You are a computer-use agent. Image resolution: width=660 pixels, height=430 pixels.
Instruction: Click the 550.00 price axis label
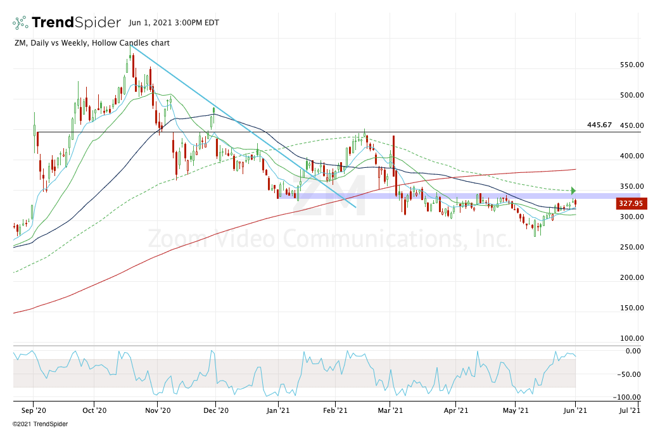point(631,65)
